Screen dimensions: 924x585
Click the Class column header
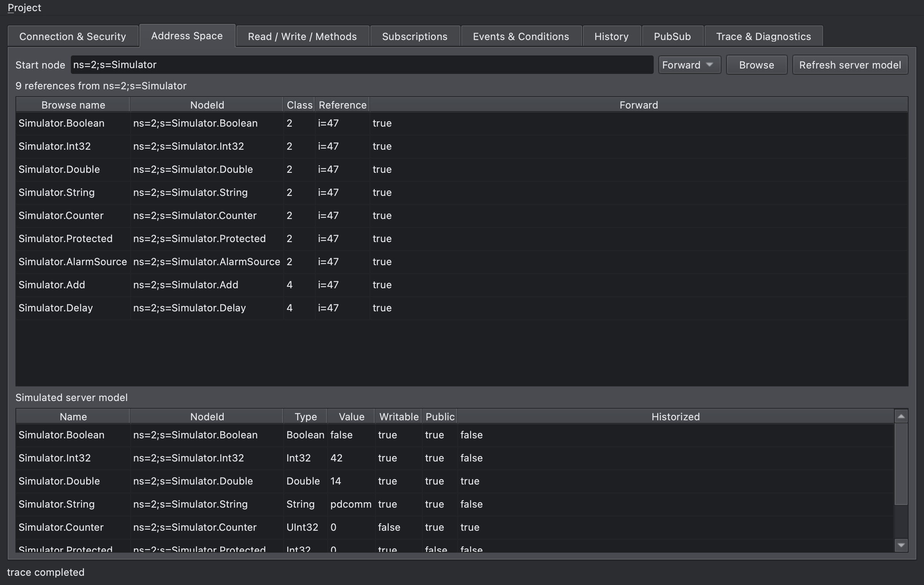[x=299, y=105]
